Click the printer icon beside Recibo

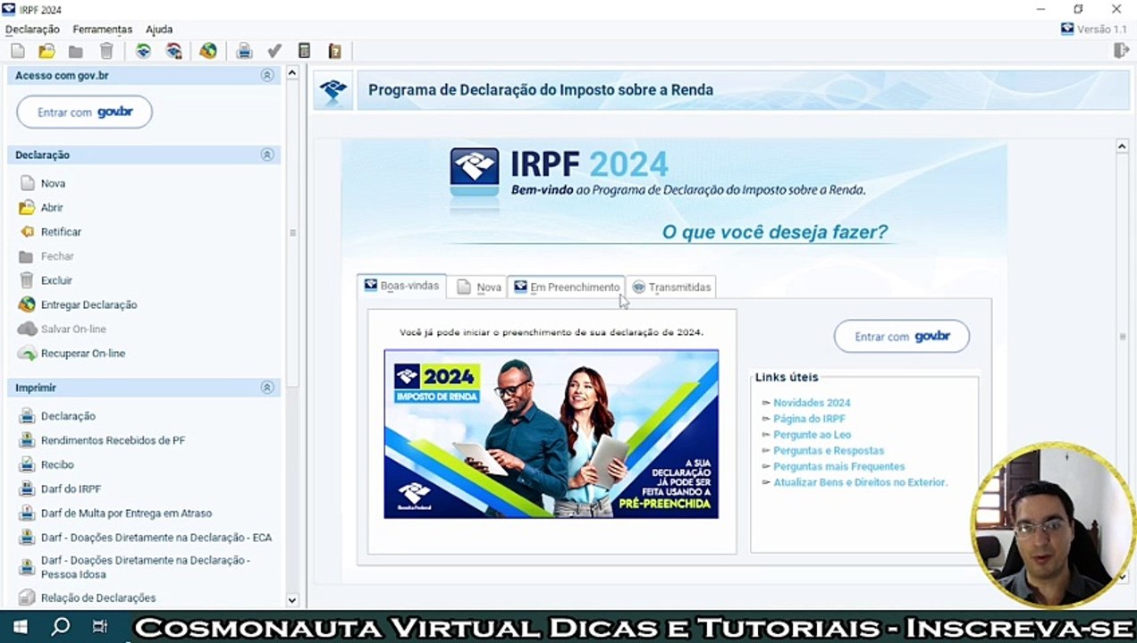(27, 464)
